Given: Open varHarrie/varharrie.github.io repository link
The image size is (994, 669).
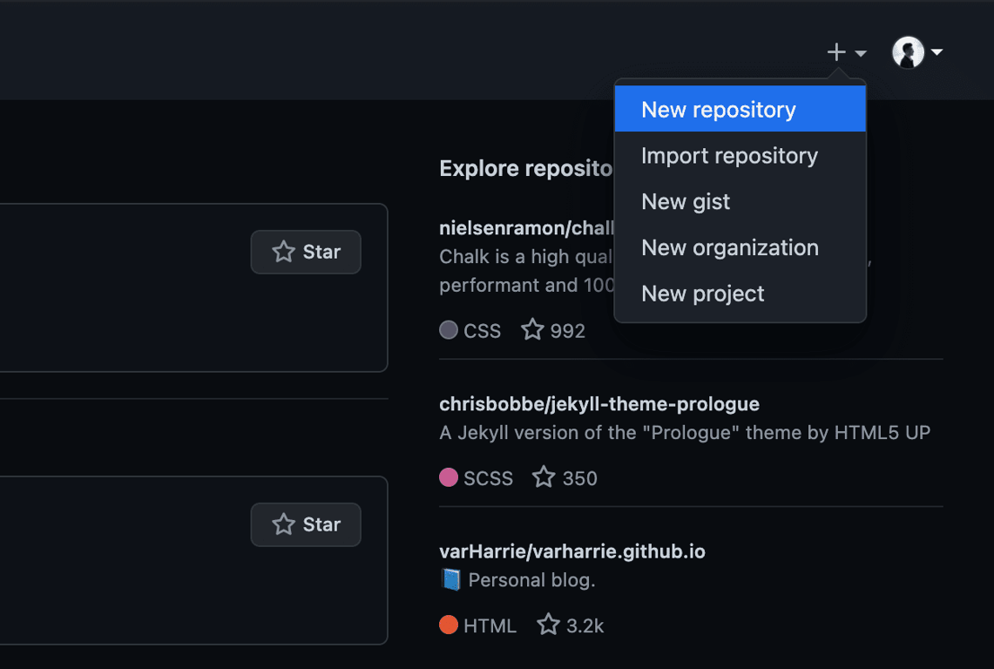Looking at the screenshot, I should pyautogui.click(x=572, y=551).
